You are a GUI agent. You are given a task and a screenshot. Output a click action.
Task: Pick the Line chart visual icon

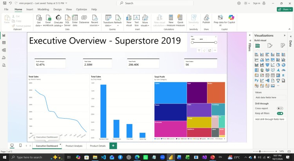click(257, 60)
